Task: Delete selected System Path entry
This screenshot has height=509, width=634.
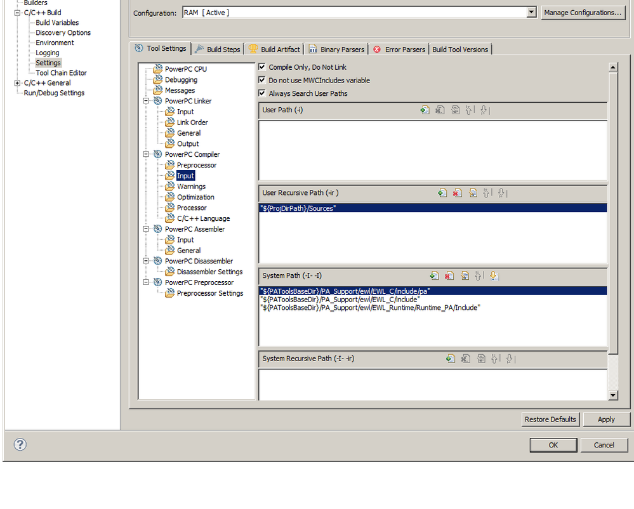Action: click(x=449, y=275)
